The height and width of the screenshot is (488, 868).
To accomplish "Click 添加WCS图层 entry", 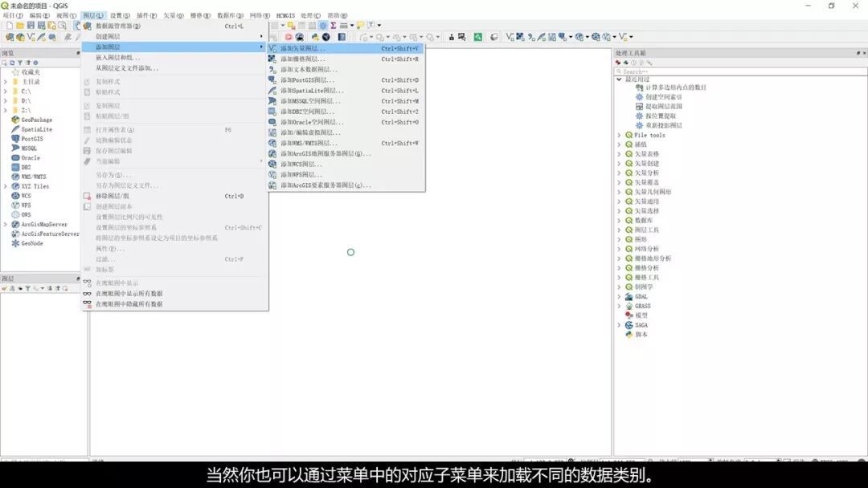I will (346, 165).
